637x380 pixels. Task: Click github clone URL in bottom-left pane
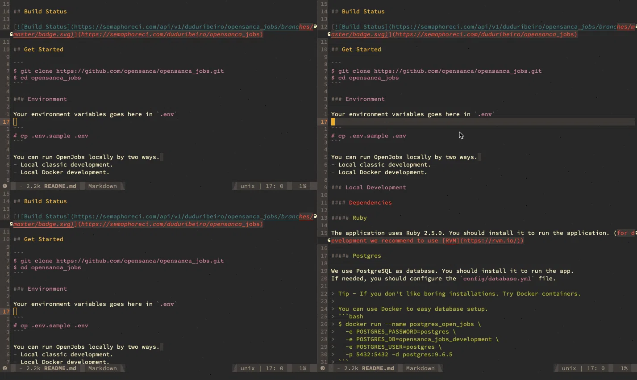[140, 261]
